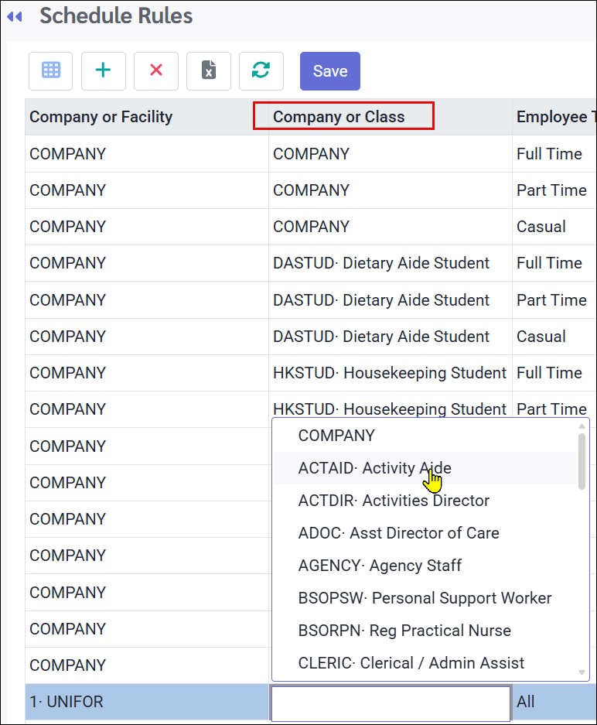The image size is (597, 725).
Task: Refresh the schedule rules list
Action: (x=261, y=70)
